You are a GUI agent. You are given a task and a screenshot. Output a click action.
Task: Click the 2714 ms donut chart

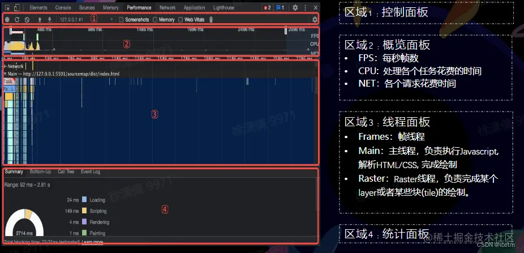click(24, 223)
